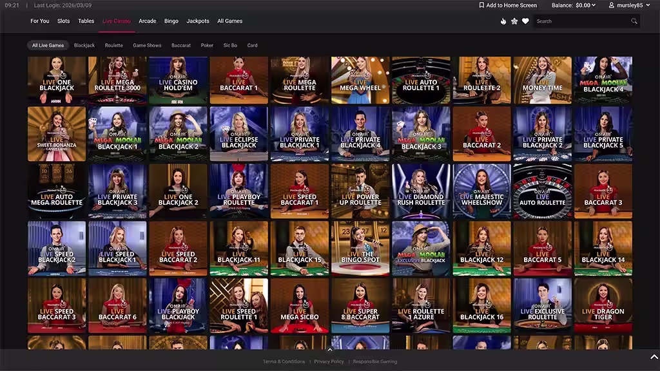
Task: Open Live Casino Hold'em game
Action: tap(178, 81)
